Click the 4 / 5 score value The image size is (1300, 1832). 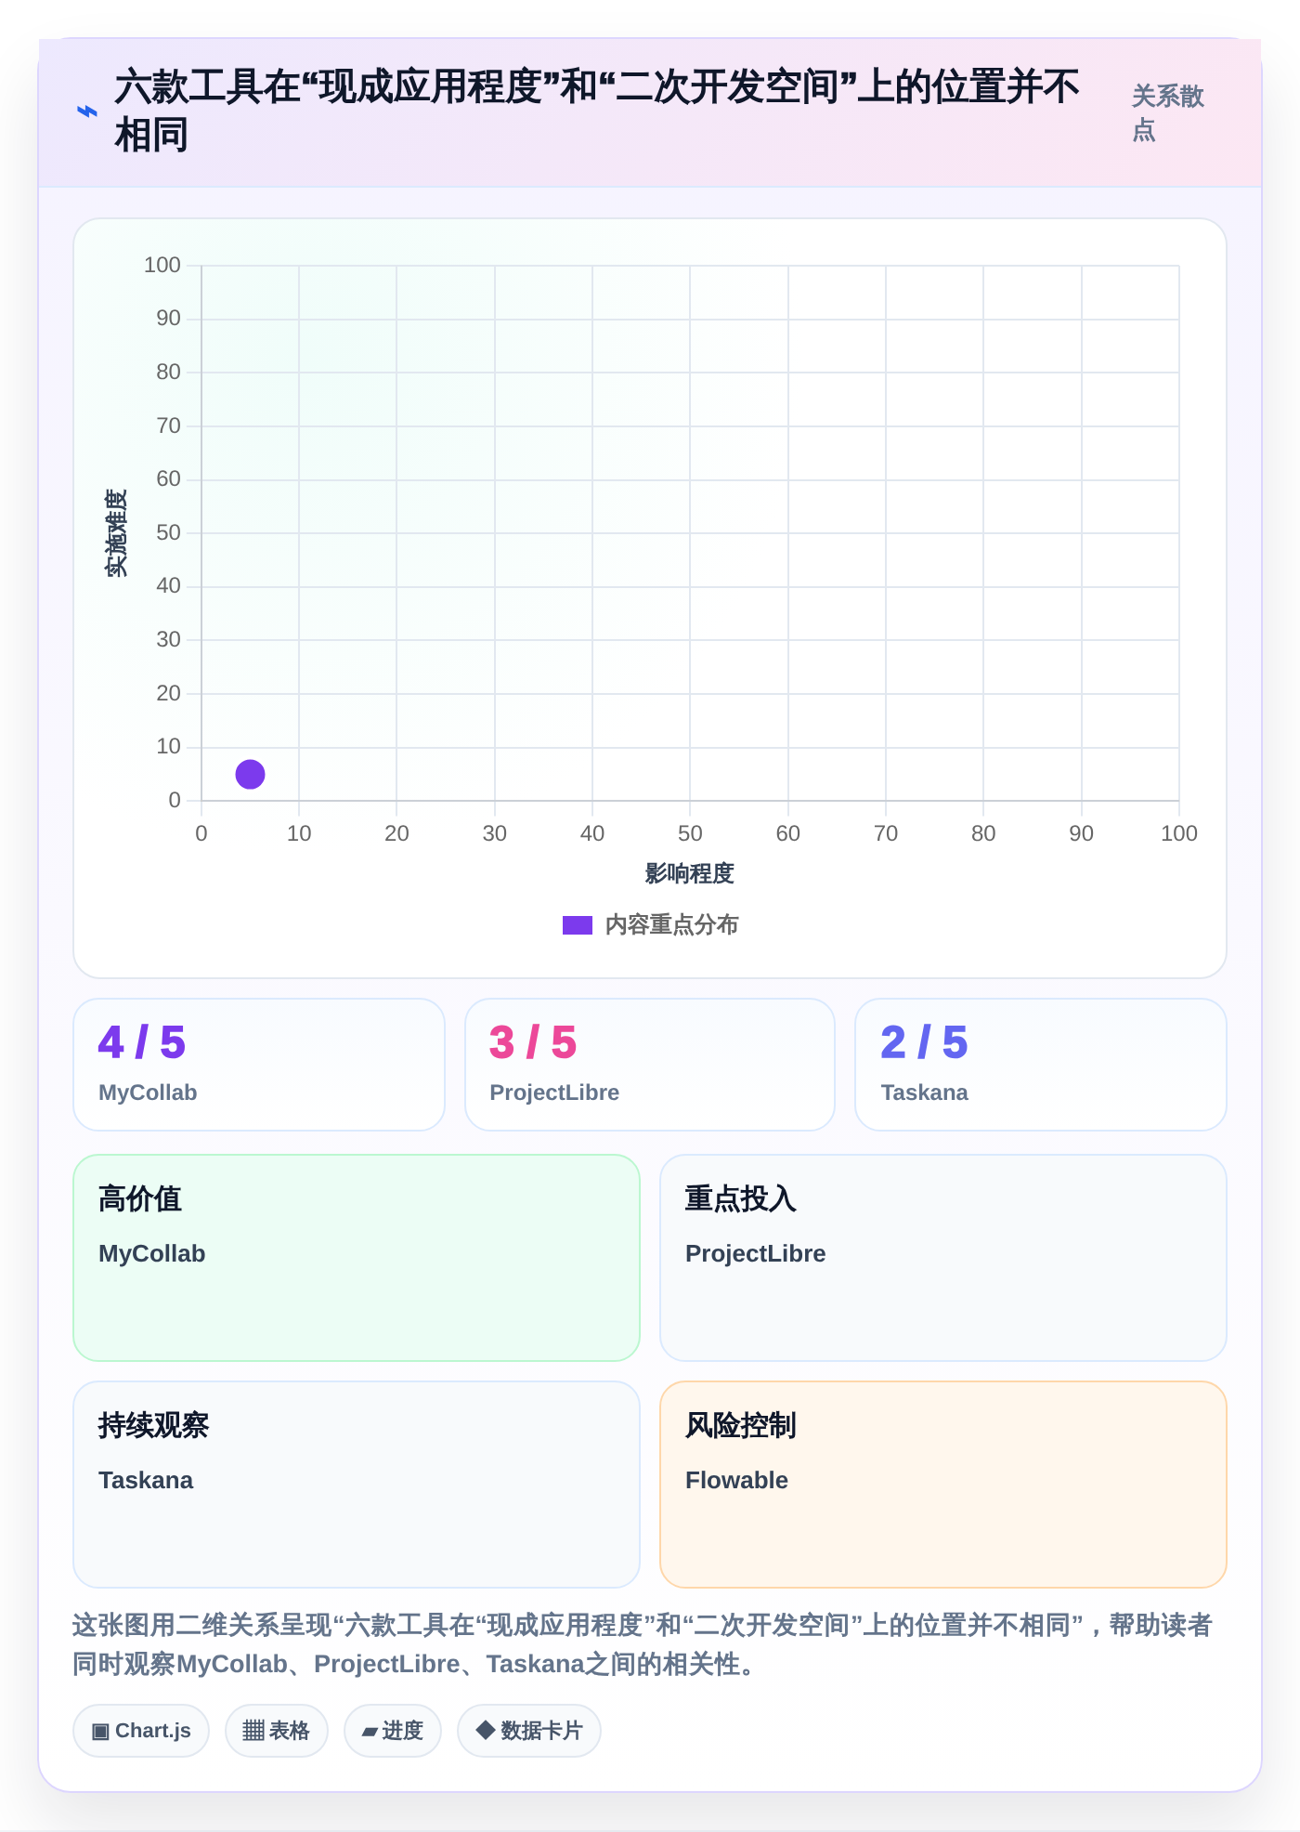142,1042
